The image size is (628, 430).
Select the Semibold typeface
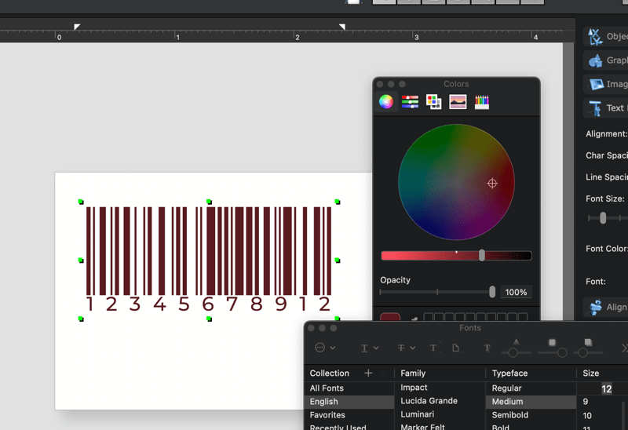(x=531, y=415)
